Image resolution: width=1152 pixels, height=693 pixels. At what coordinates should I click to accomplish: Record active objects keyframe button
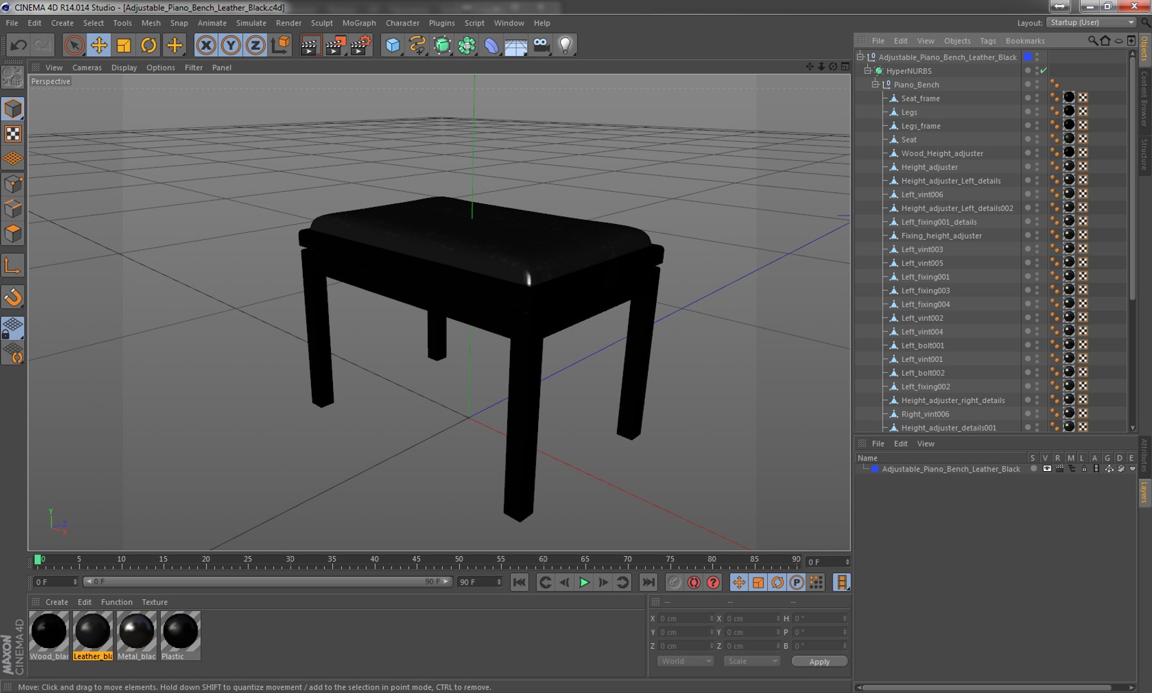(674, 582)
